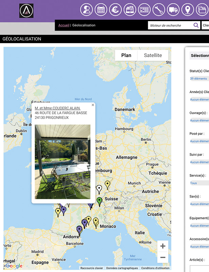This screenshot has height=272, width=209.
Task: Select the Plan map view
Action: coord(126,55)
